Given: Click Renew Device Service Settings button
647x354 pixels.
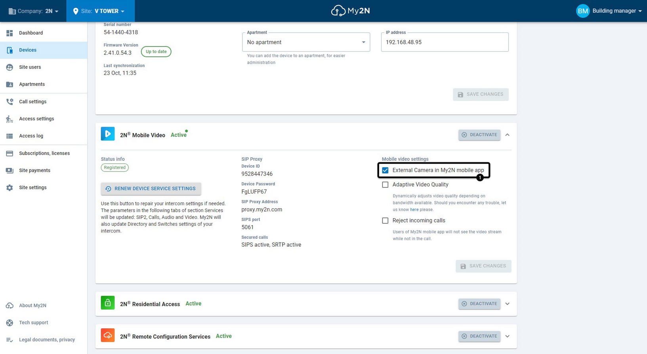Looking at the screenshot, I should click(151, 188).
